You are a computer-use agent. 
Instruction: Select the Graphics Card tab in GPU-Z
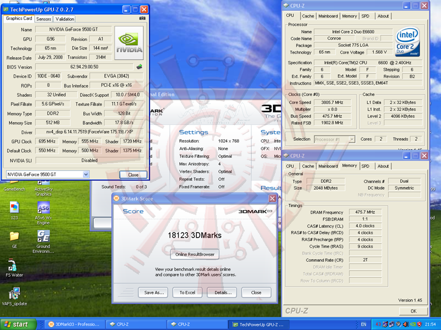click(19, 18)
